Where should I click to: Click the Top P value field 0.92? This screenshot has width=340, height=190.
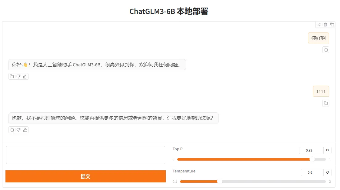click(x=312, y=150)
